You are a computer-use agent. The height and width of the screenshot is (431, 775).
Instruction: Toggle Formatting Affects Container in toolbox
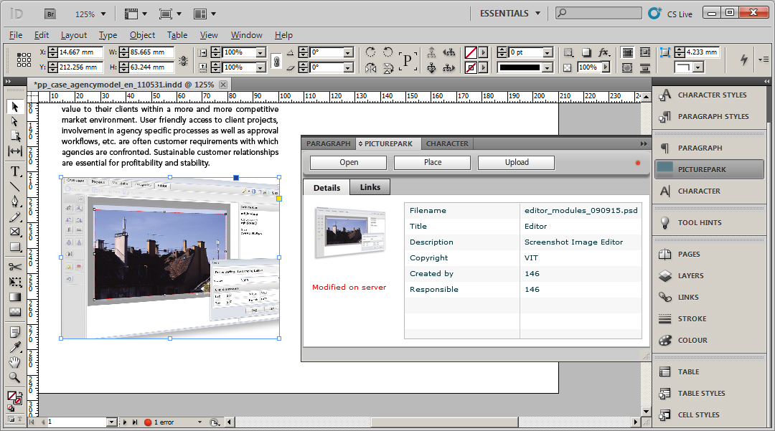tap(10, 420)
